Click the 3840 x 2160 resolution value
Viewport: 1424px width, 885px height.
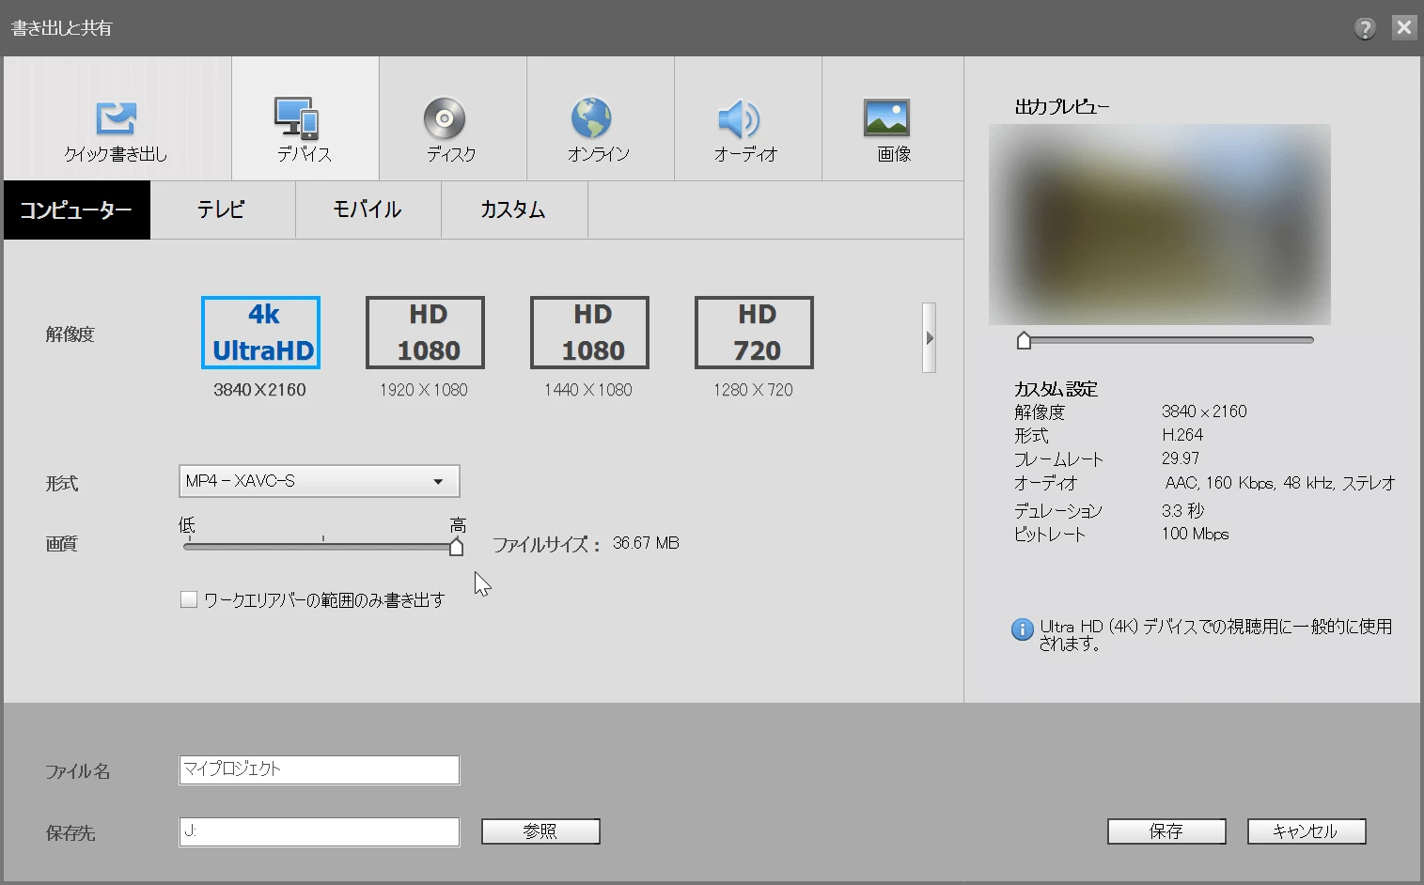(1204, 411)
